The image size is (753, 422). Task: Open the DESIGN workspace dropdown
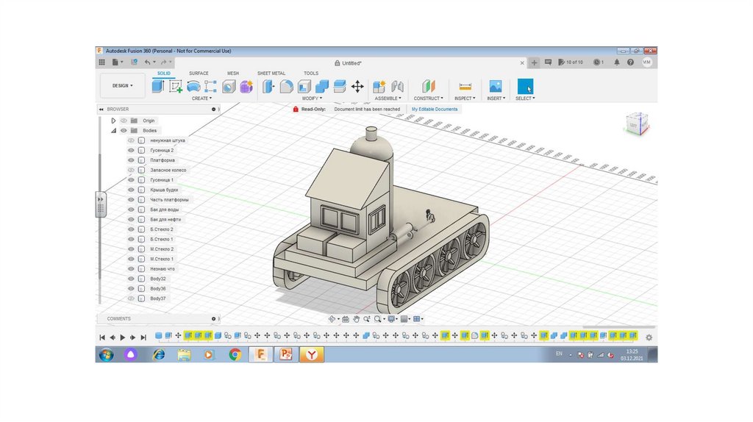(x=122, y=86)
